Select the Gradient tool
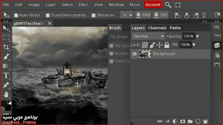 click(6, 66)
